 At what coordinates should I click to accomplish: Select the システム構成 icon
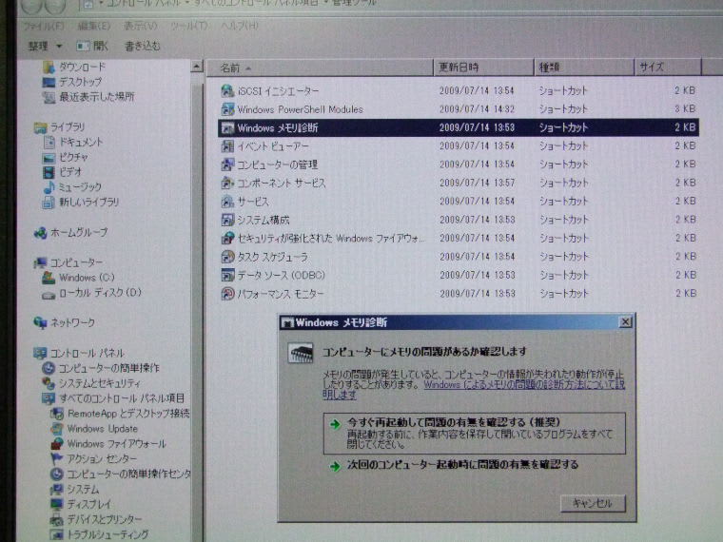(227, 220)
